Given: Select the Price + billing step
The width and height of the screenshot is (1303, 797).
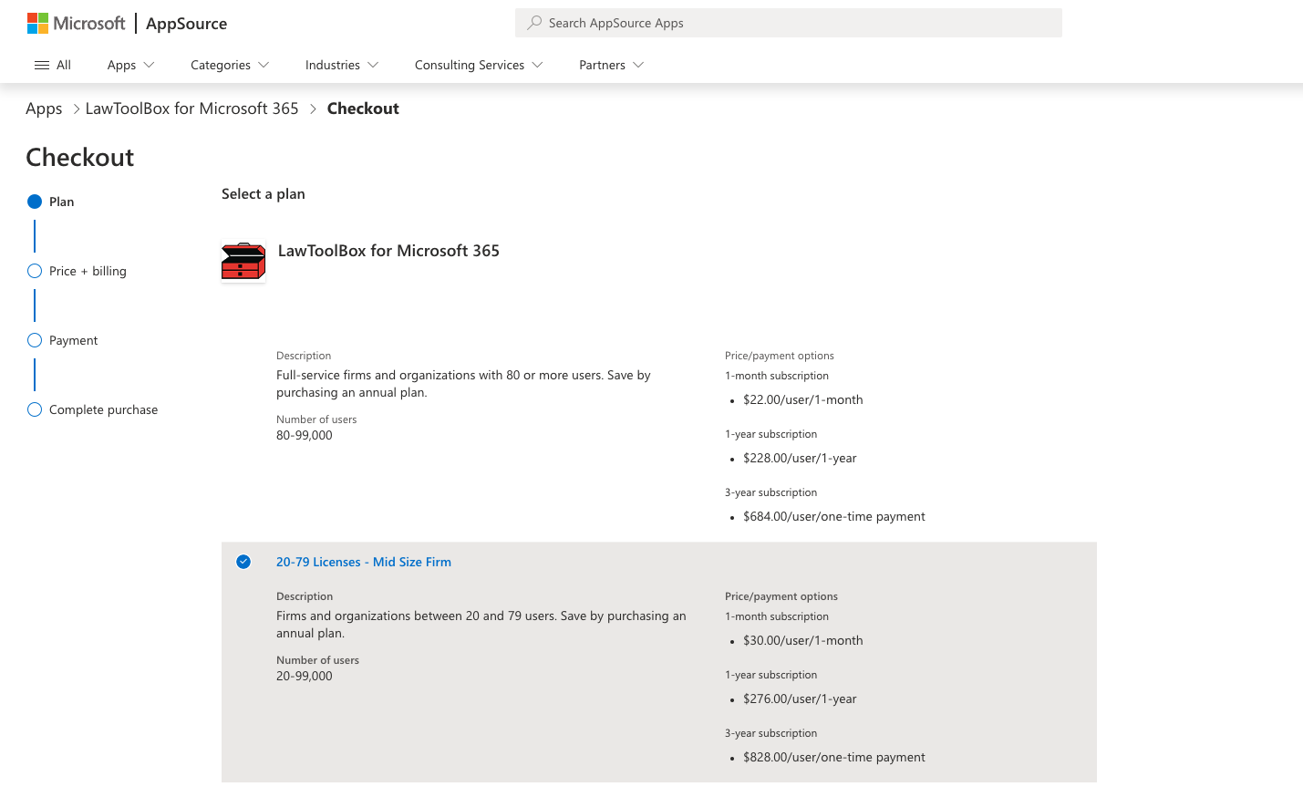Looking at the screenshot, I should 78,271.
